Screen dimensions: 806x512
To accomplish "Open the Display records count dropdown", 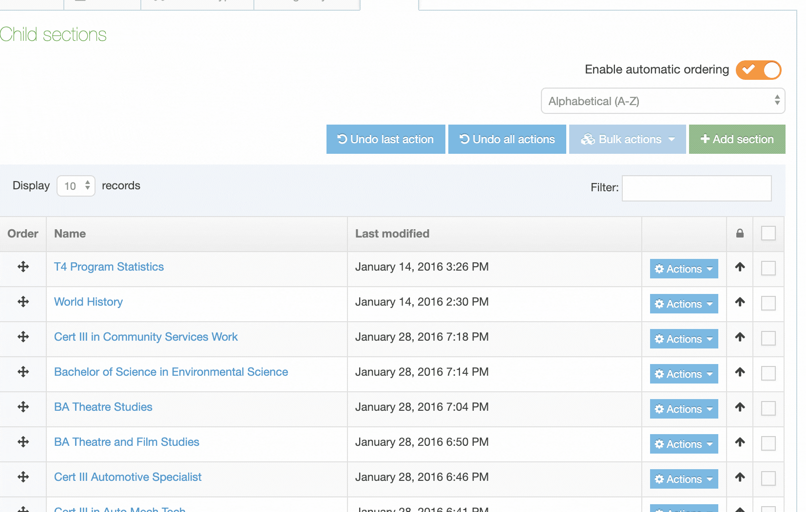I will [76, 186].
